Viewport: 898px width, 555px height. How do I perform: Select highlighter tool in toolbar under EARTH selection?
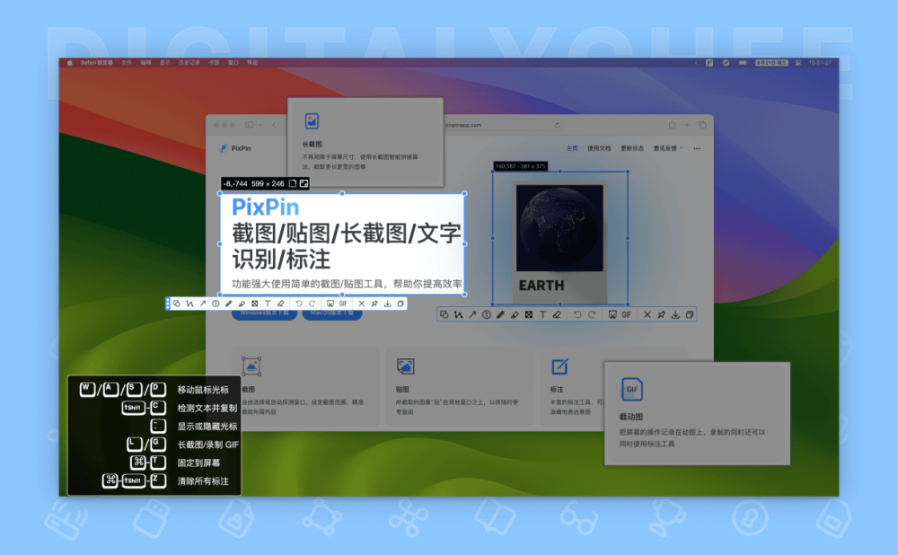click(515, 314)
